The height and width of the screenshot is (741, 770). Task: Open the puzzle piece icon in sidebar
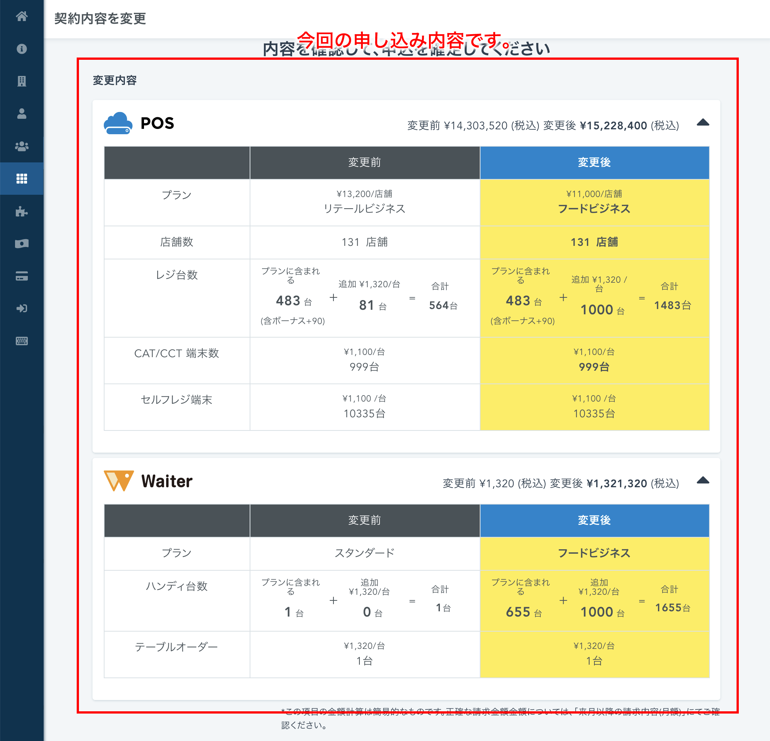tap(21, 211)
